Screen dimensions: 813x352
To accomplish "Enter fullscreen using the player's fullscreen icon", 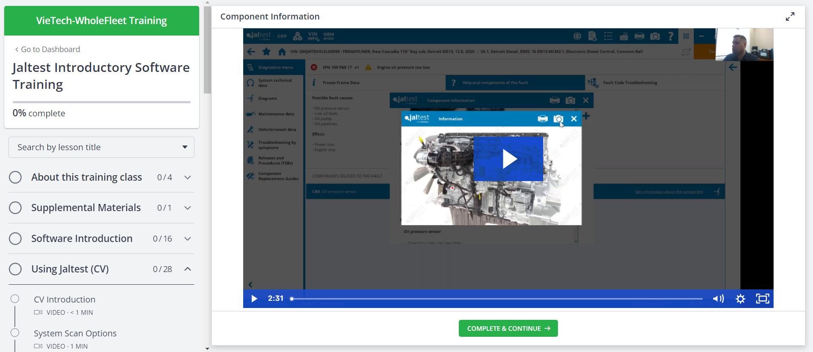I will pyautogui.click(x=763, y=299).
